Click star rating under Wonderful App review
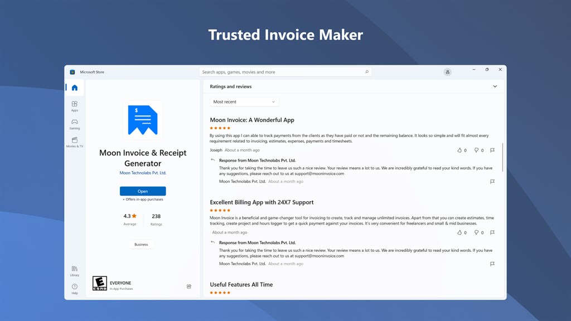This screenshot has height=321, width=571. pos(220,128)
